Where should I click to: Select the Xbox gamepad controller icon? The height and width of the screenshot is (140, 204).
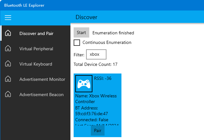pos(84,84)
